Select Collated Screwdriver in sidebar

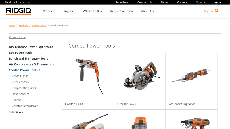25,106
